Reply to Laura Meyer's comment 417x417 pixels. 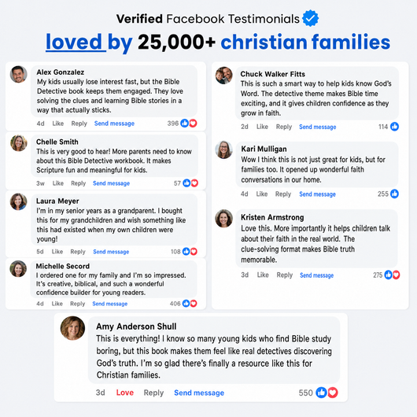coord(78,252)
